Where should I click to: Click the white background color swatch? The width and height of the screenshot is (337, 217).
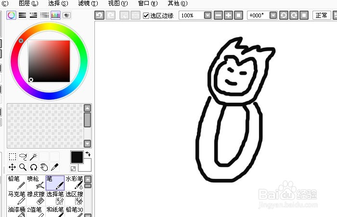[87, 167]
